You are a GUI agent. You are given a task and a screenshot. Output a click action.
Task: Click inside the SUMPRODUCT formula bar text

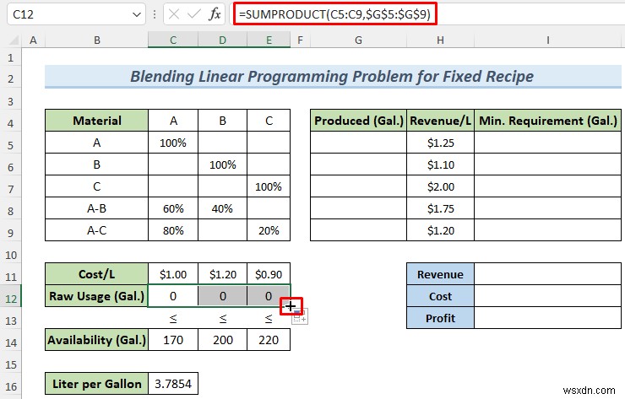tap(334, 14)
